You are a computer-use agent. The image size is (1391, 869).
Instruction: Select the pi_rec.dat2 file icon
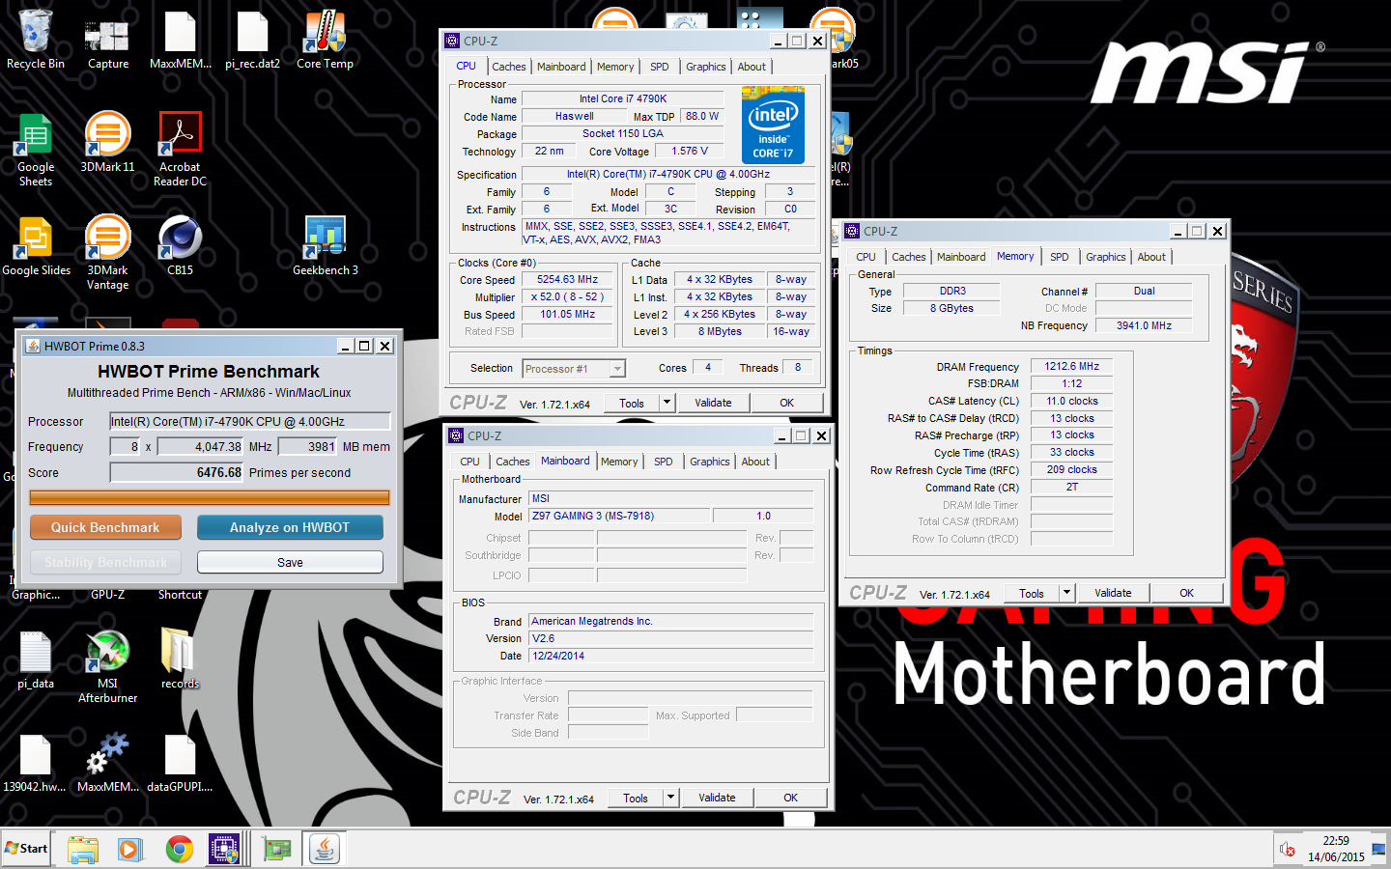(252, 40)
